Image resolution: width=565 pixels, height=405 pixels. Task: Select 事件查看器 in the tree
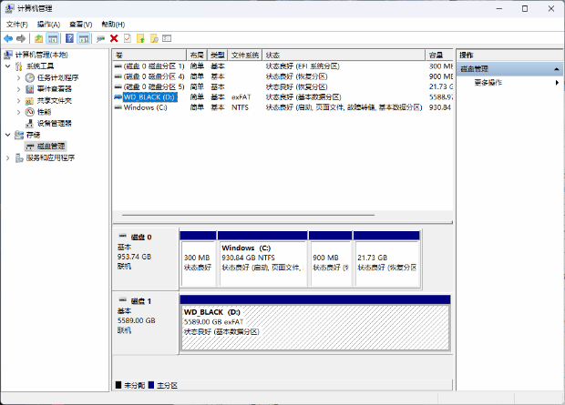coord(55,89)
